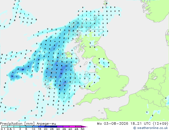Select the 40–45 mm magenta legend swatch
169x130 pixels.
tap(72, 127)
